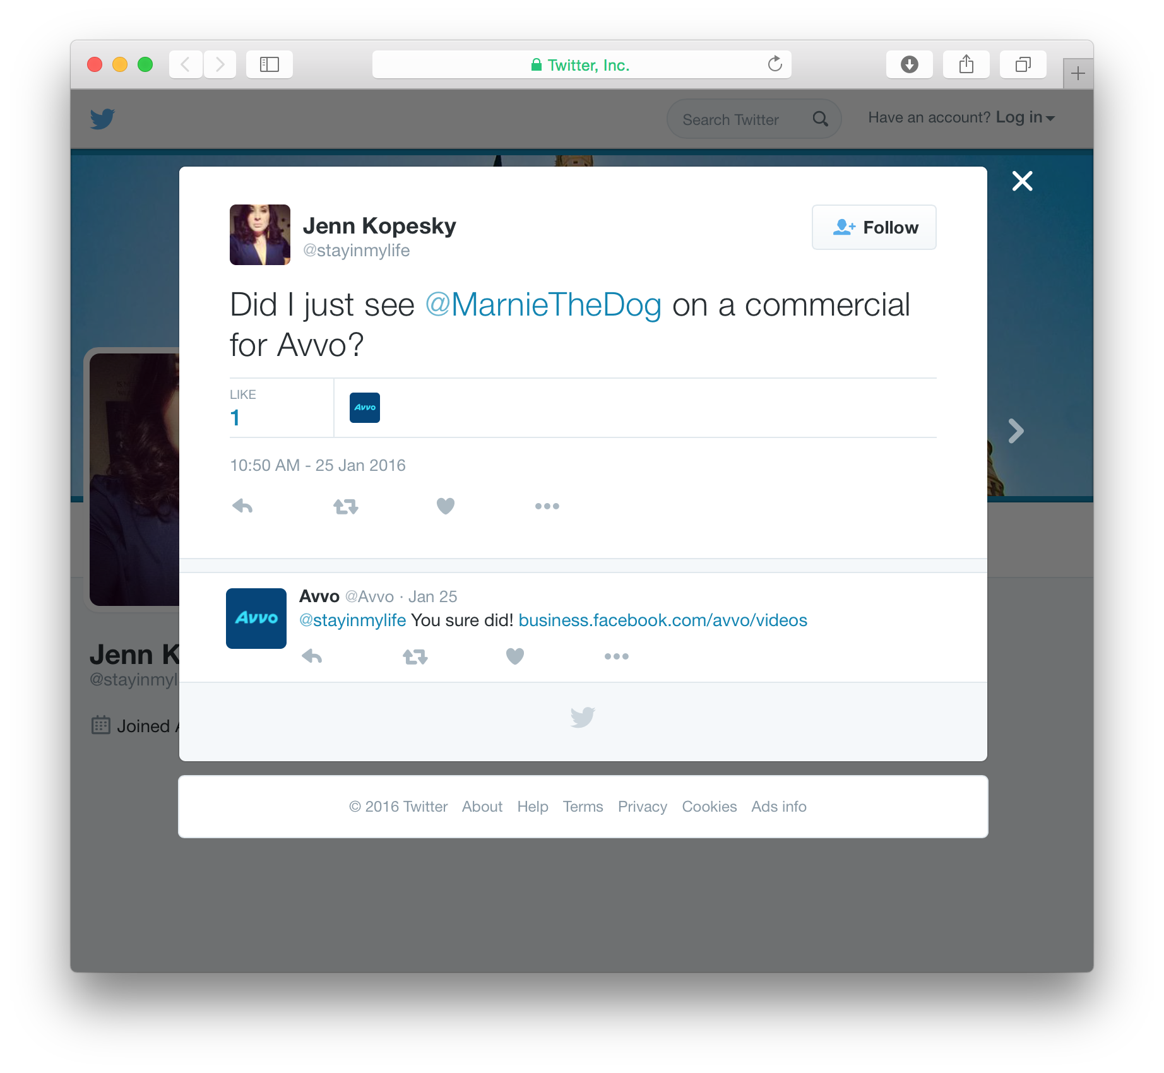The width and height of the screenshot is (1164, 1073).
Task: Show the Safari sidebar
Action: (x=270, y=64)
